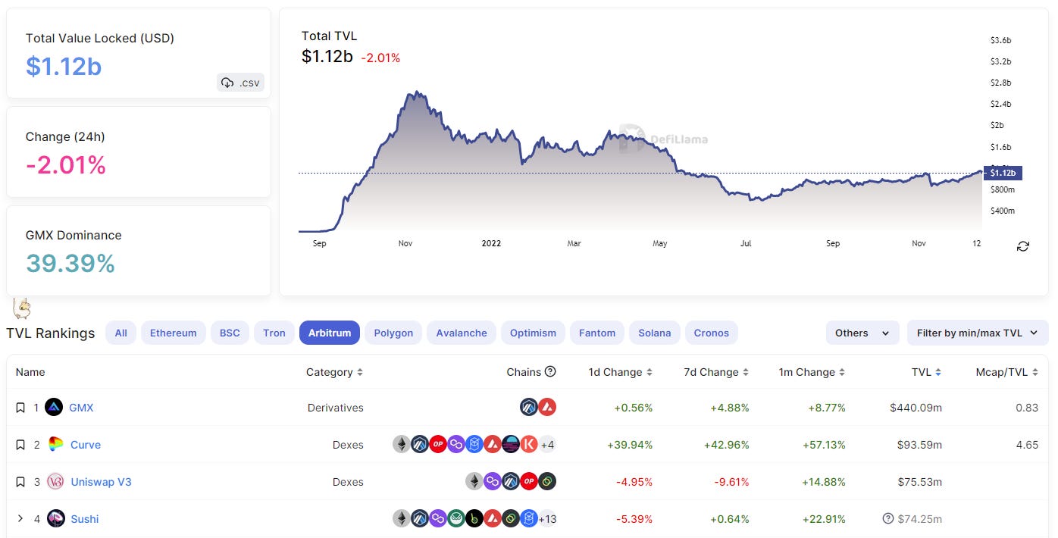Show the +13 more chains for Sushi
This screenshot has height=538, width=1058.
tap(547, 519)
